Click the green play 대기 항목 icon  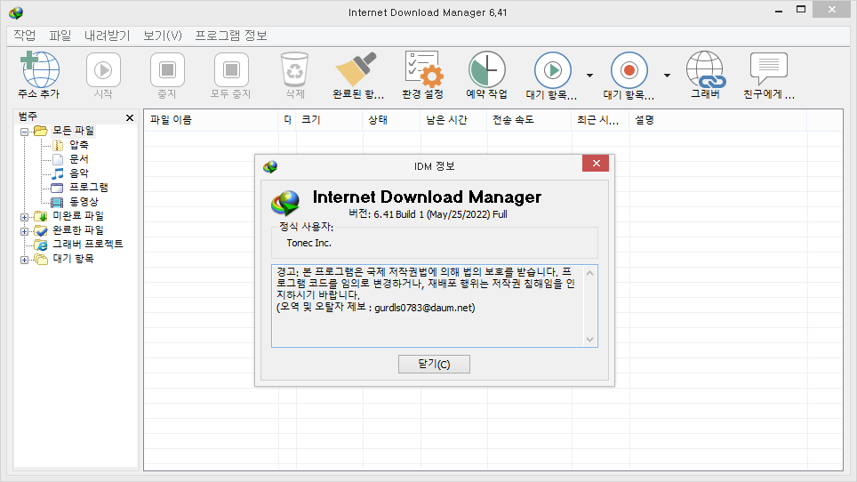pyautogui.click(x=553, y=70)
